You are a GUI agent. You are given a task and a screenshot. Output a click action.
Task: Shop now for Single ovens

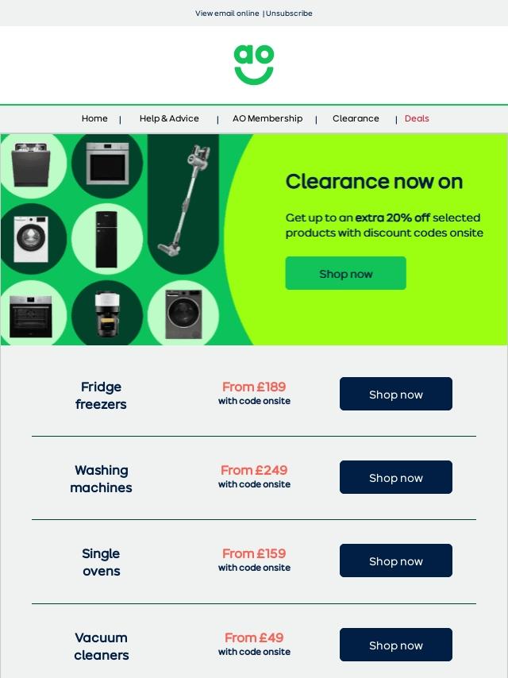[395, 561]
